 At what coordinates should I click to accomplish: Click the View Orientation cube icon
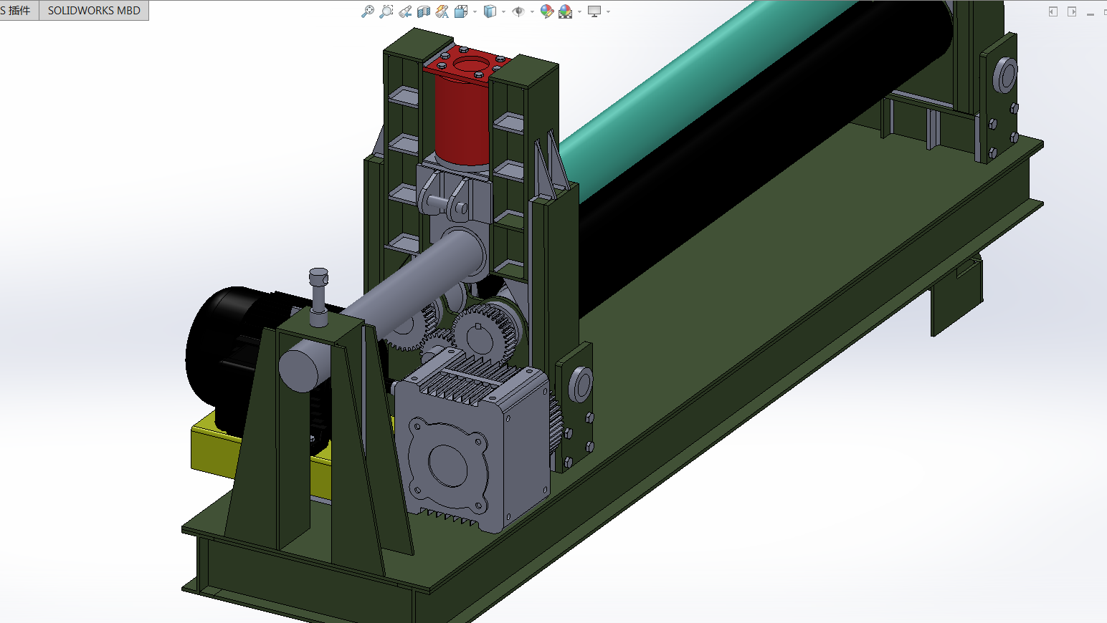click(461, 11)
